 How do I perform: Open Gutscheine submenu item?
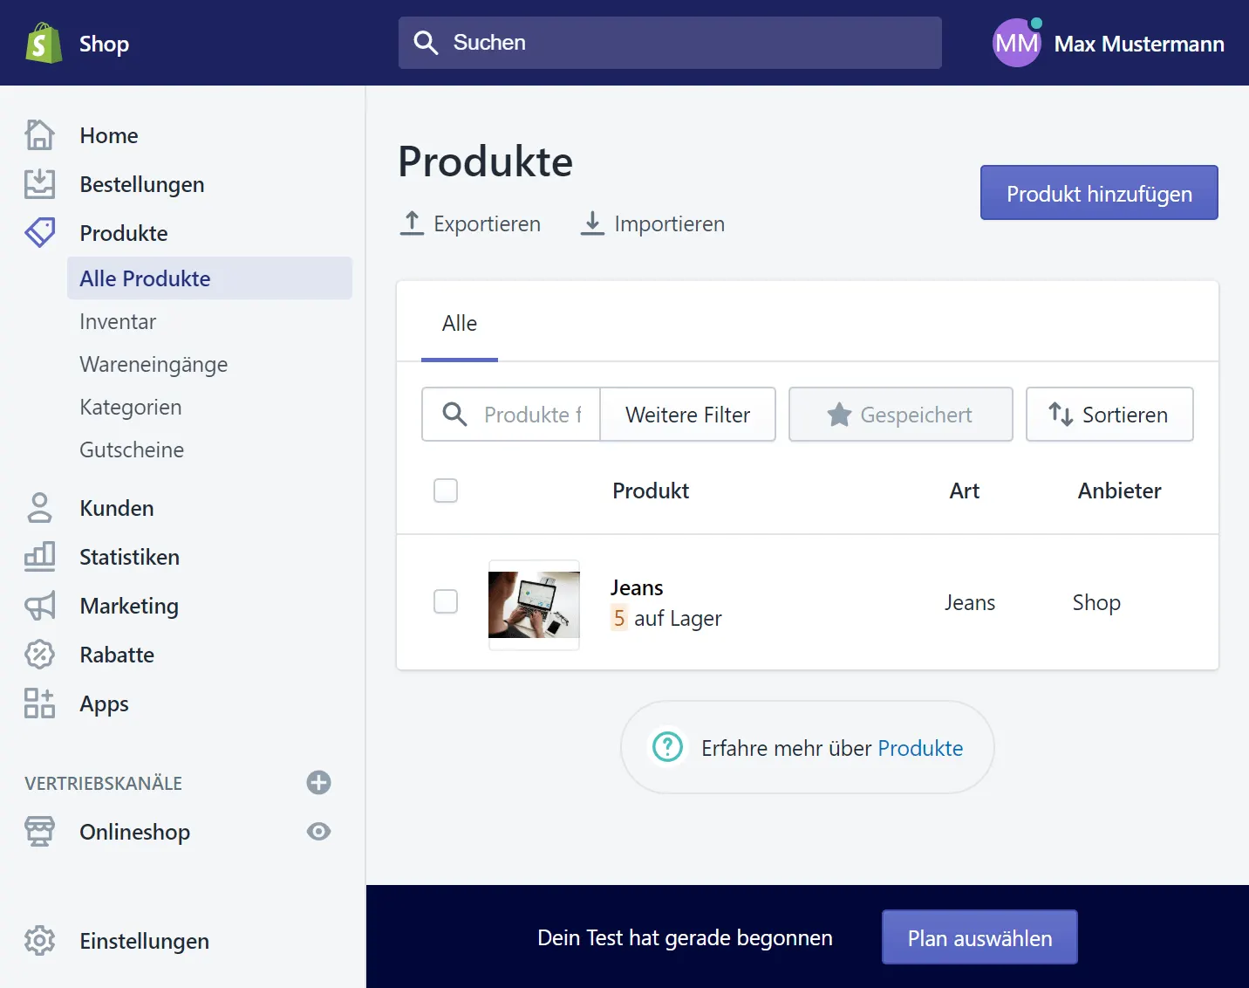coord(132,449)
